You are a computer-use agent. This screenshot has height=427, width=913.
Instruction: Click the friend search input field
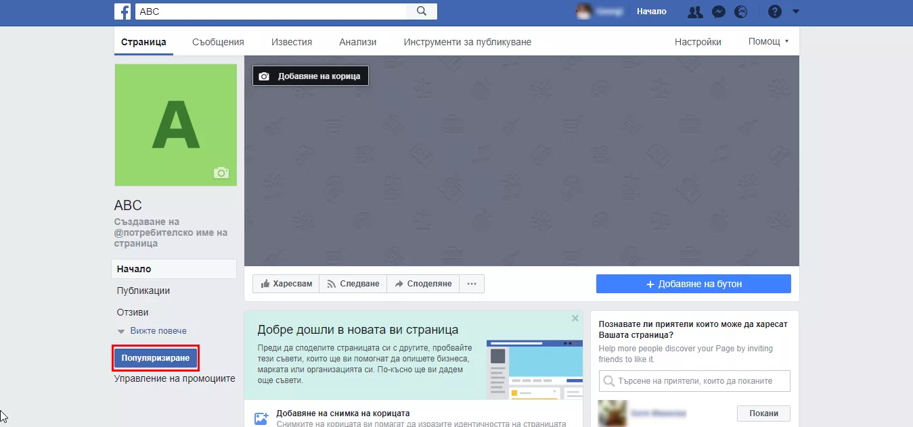694,381
